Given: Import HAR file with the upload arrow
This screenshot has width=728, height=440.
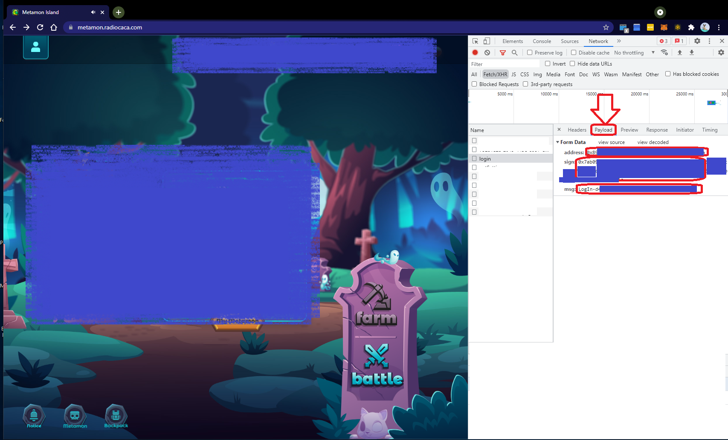Looking at the screenshot, I should point(680,52).
